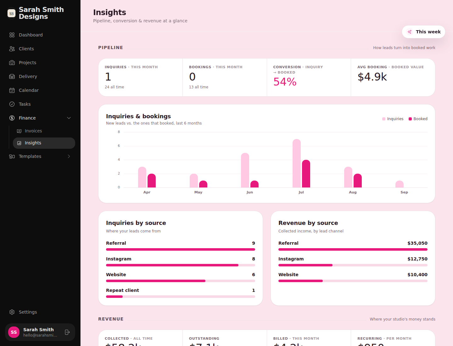Viewport: 453px width, 346px height.
Task: Click the Apr booked bar in chart
Action: [152, 181]
